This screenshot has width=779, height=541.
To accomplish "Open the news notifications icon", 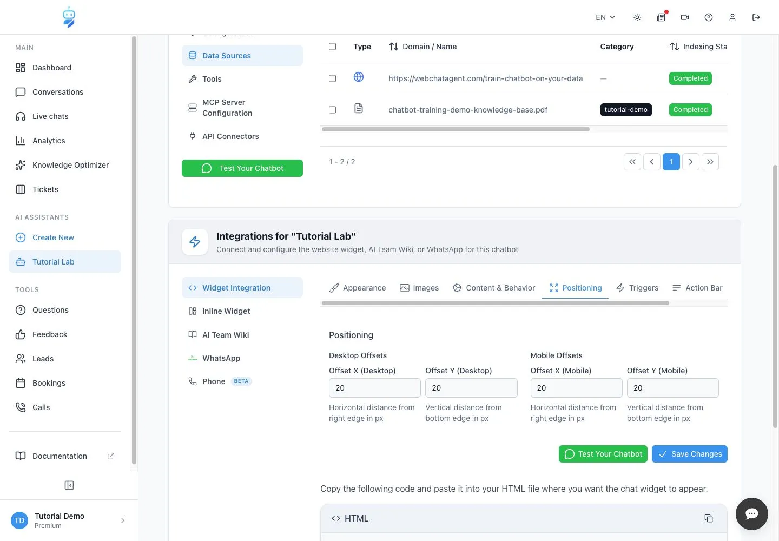I will point(661,17).
